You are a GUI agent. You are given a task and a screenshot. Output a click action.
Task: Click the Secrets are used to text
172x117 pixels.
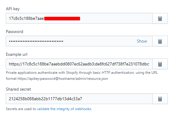(x=21, y=109)
